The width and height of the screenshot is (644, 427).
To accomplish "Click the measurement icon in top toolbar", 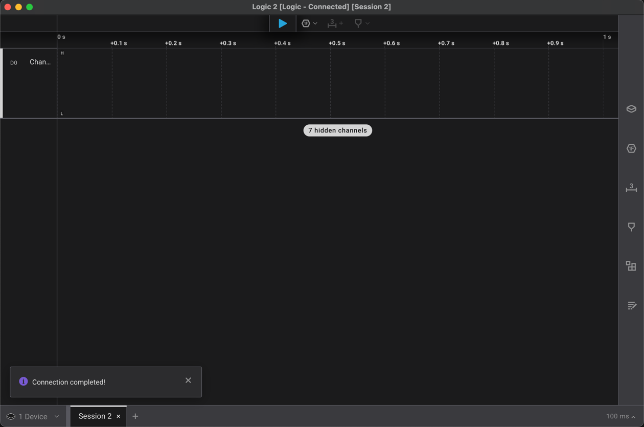I will 332,24.
